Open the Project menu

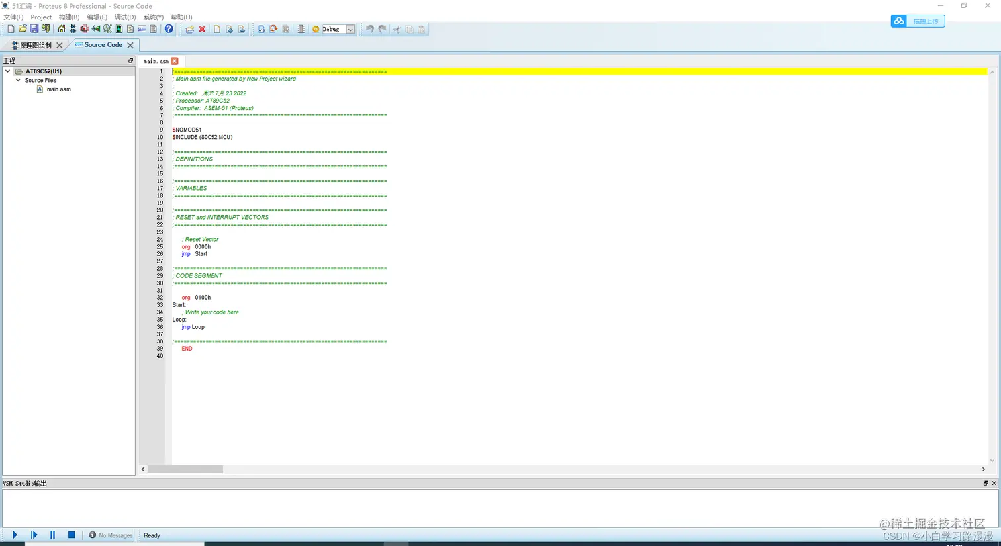coord(41,17)
